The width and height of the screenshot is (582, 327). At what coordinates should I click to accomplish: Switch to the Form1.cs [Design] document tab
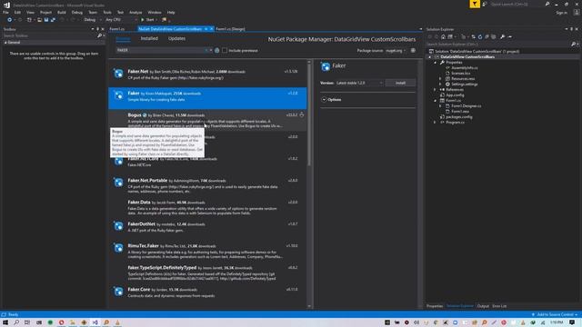[230, 29]
